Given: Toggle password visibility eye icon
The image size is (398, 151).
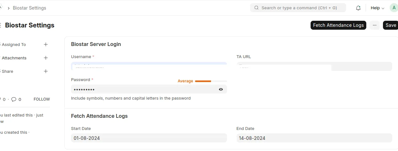Looking at the screenshot, I should coord(221,89).
